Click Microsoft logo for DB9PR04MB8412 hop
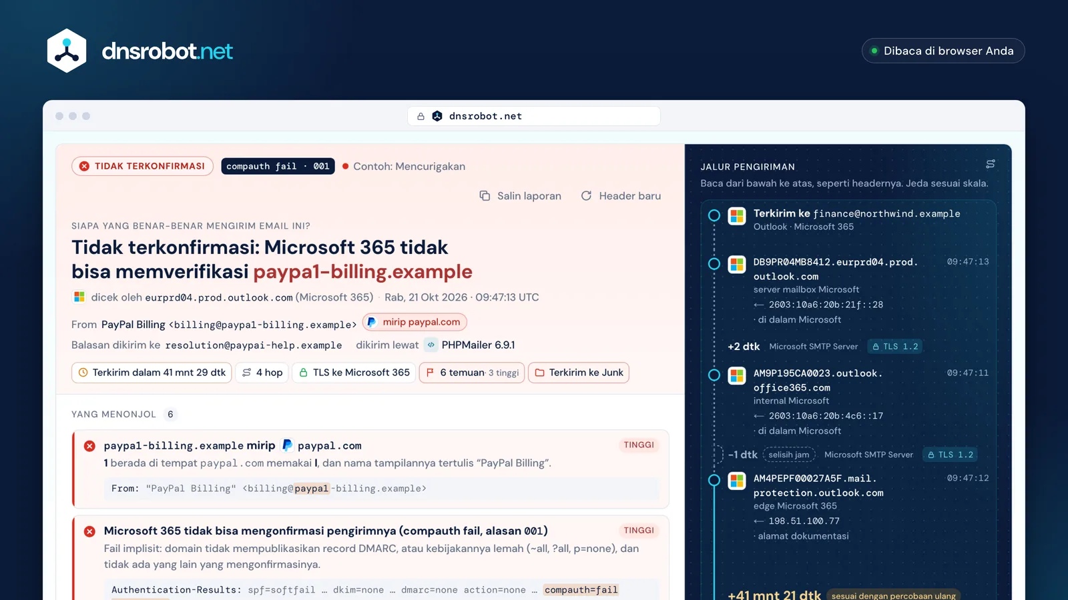Screen dimensions: 1068x600 737,265
